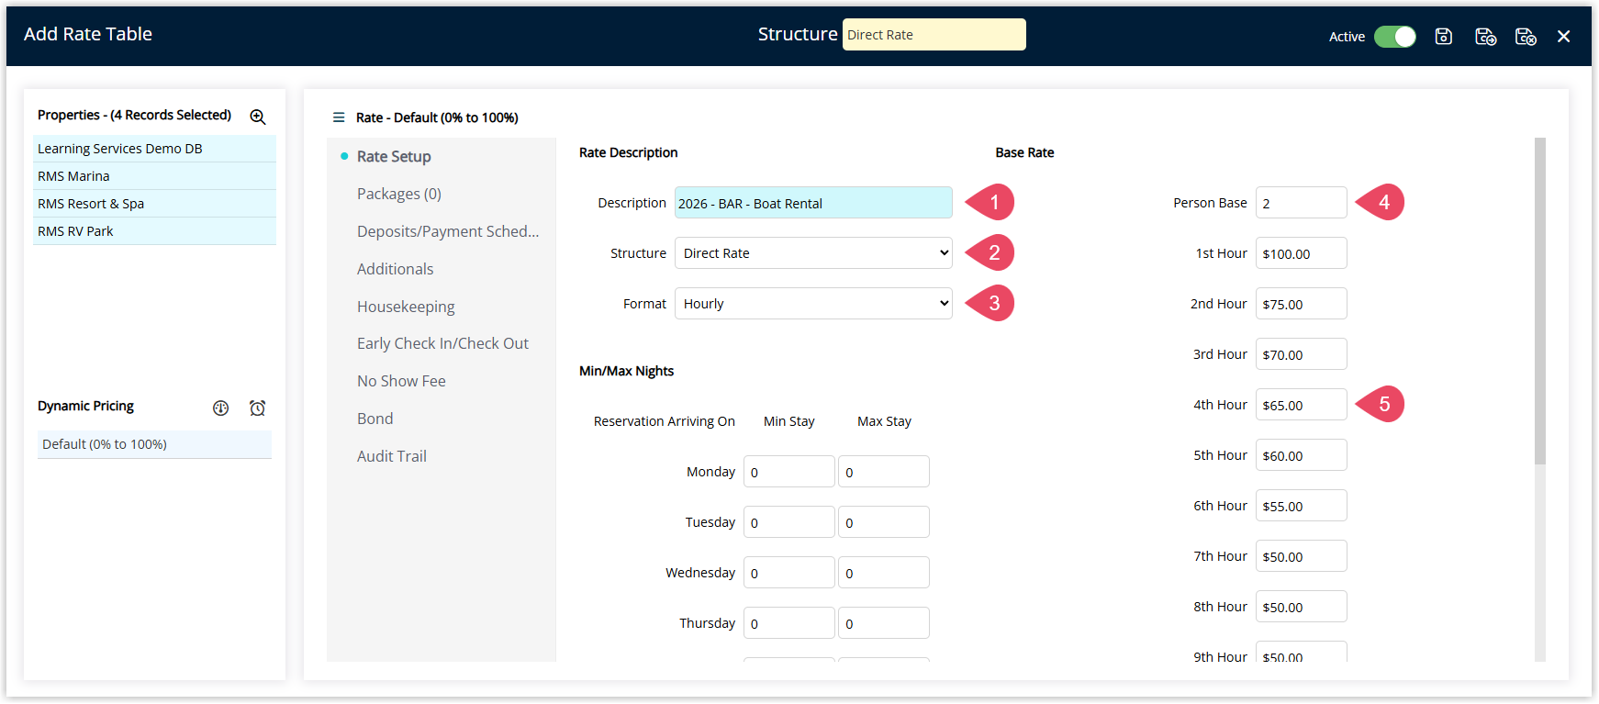
Task: Open the Properties search magnifier icon
Action: tap(258, 117)
